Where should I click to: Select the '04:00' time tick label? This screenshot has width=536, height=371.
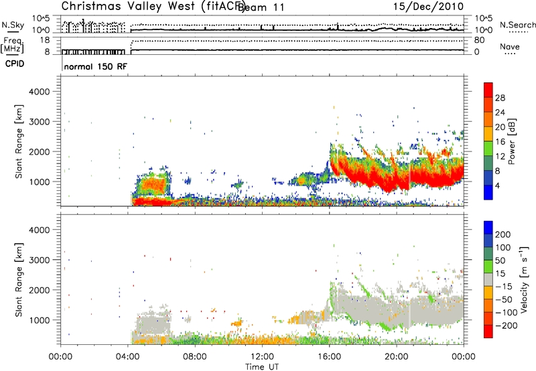tap(128, 357)
